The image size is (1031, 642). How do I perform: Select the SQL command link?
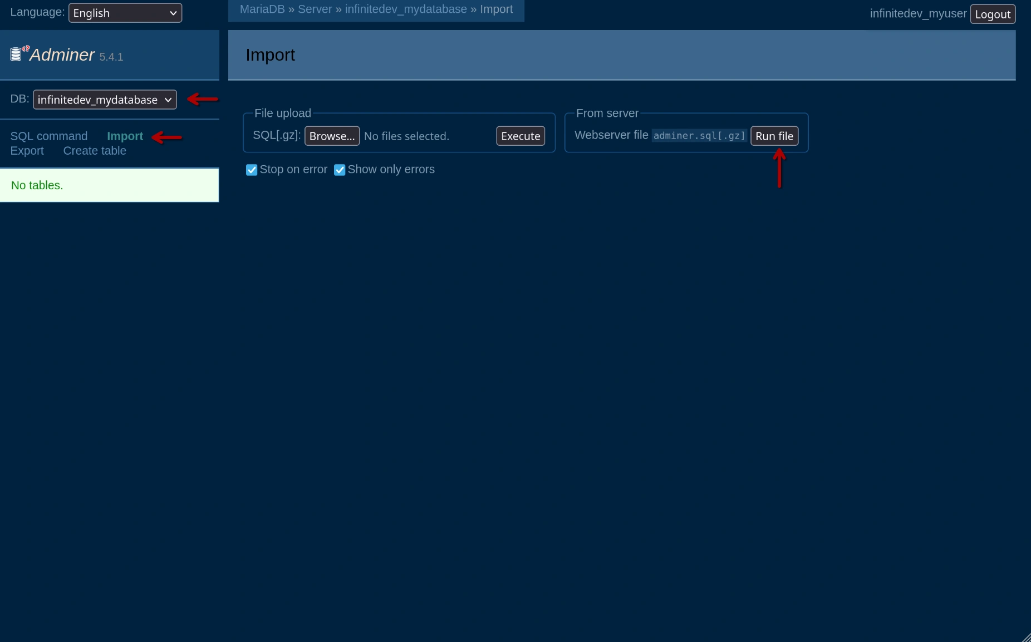pos(48,136)
